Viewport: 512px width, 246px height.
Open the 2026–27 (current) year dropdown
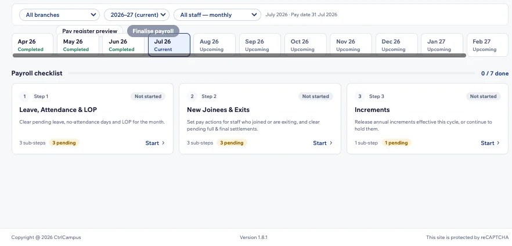point(136,15)
